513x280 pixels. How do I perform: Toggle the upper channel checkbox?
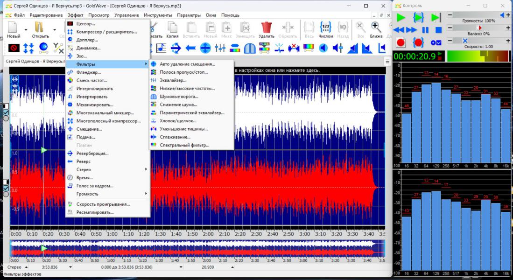6,112
